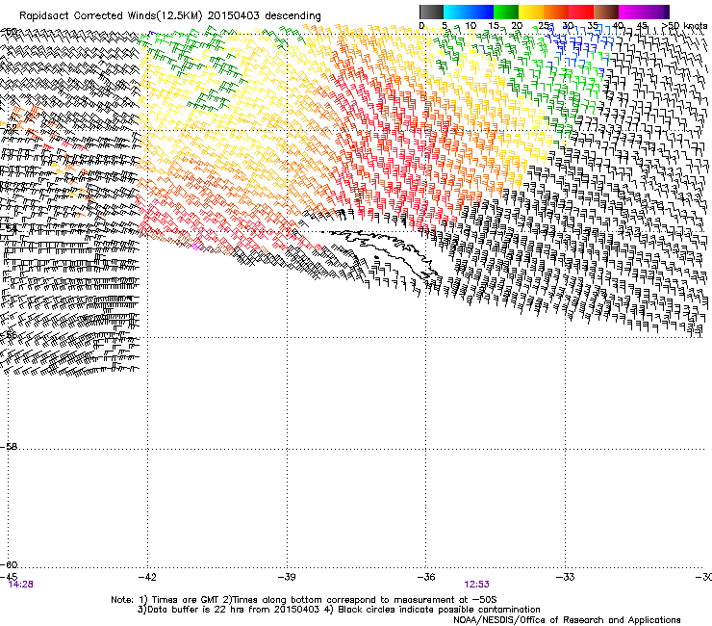The height and width of the screenshot is (626, 712).
Task: Click the 'Rapidscat Corrected Winds(12.5KM)' title
Action: pos(111,16)
